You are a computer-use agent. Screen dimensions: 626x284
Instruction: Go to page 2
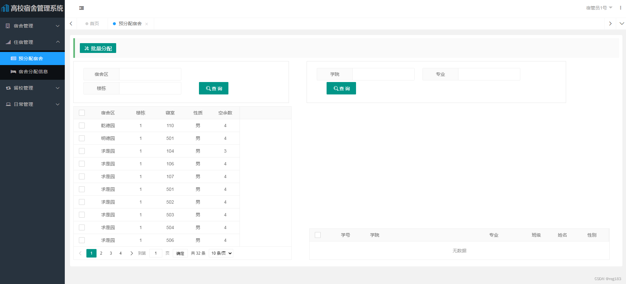101,253
